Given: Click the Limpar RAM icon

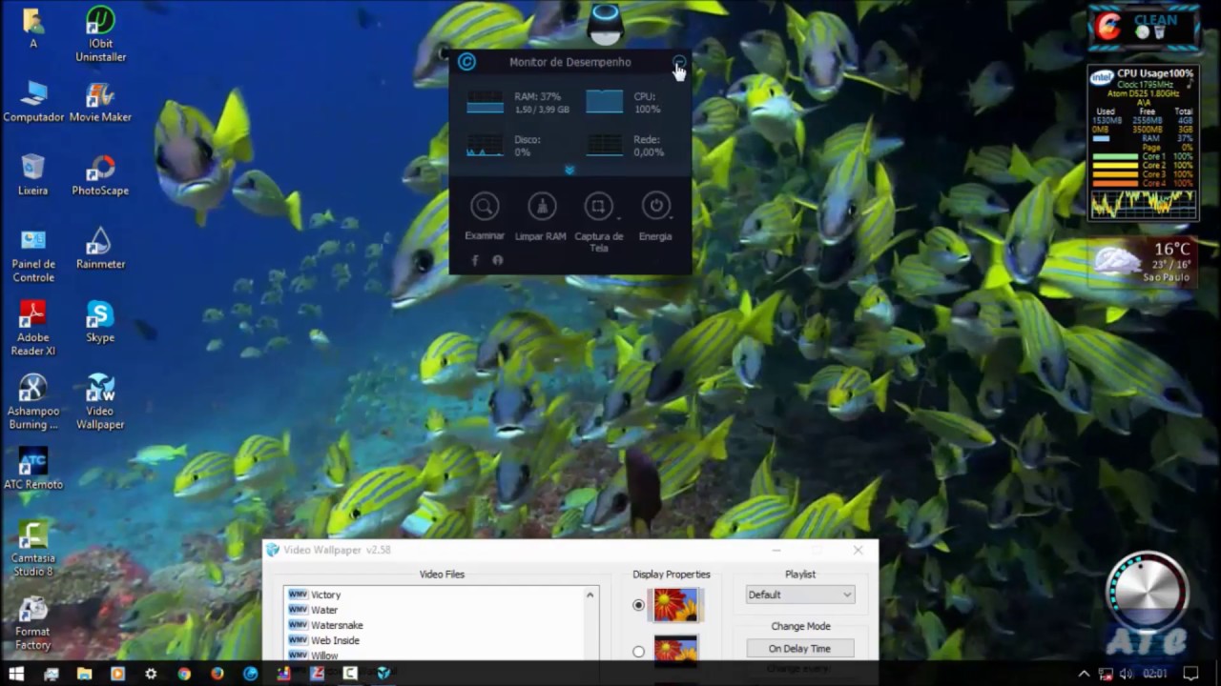Looking at the screenshot, I should click(542, 206).
